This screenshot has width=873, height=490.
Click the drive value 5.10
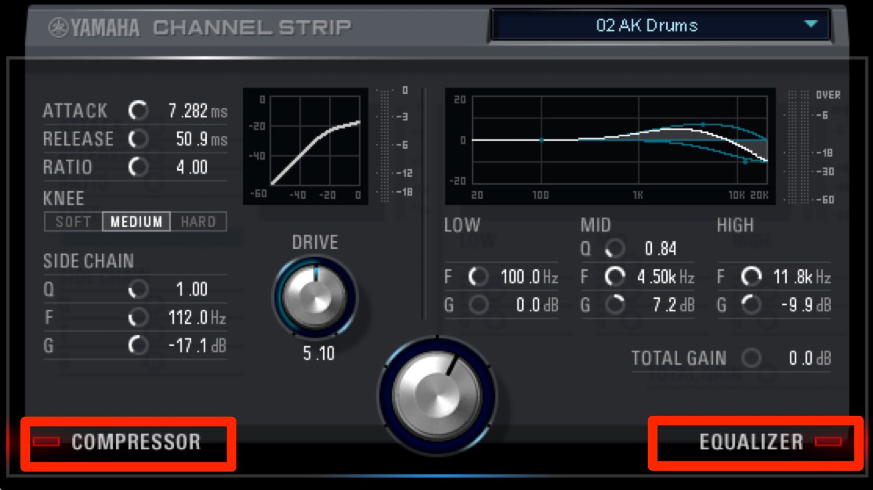coord(318,353)
